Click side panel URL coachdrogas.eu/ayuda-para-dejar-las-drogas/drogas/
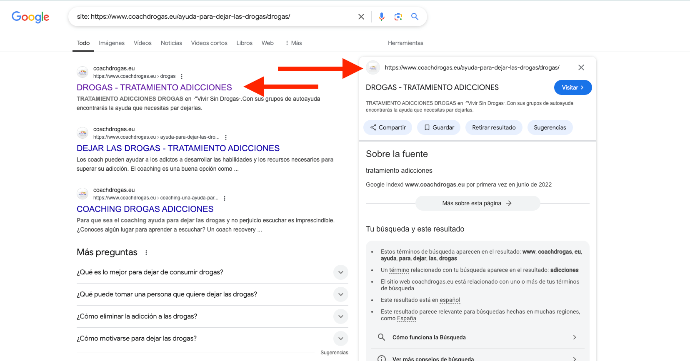 click(x=472, y=67)
